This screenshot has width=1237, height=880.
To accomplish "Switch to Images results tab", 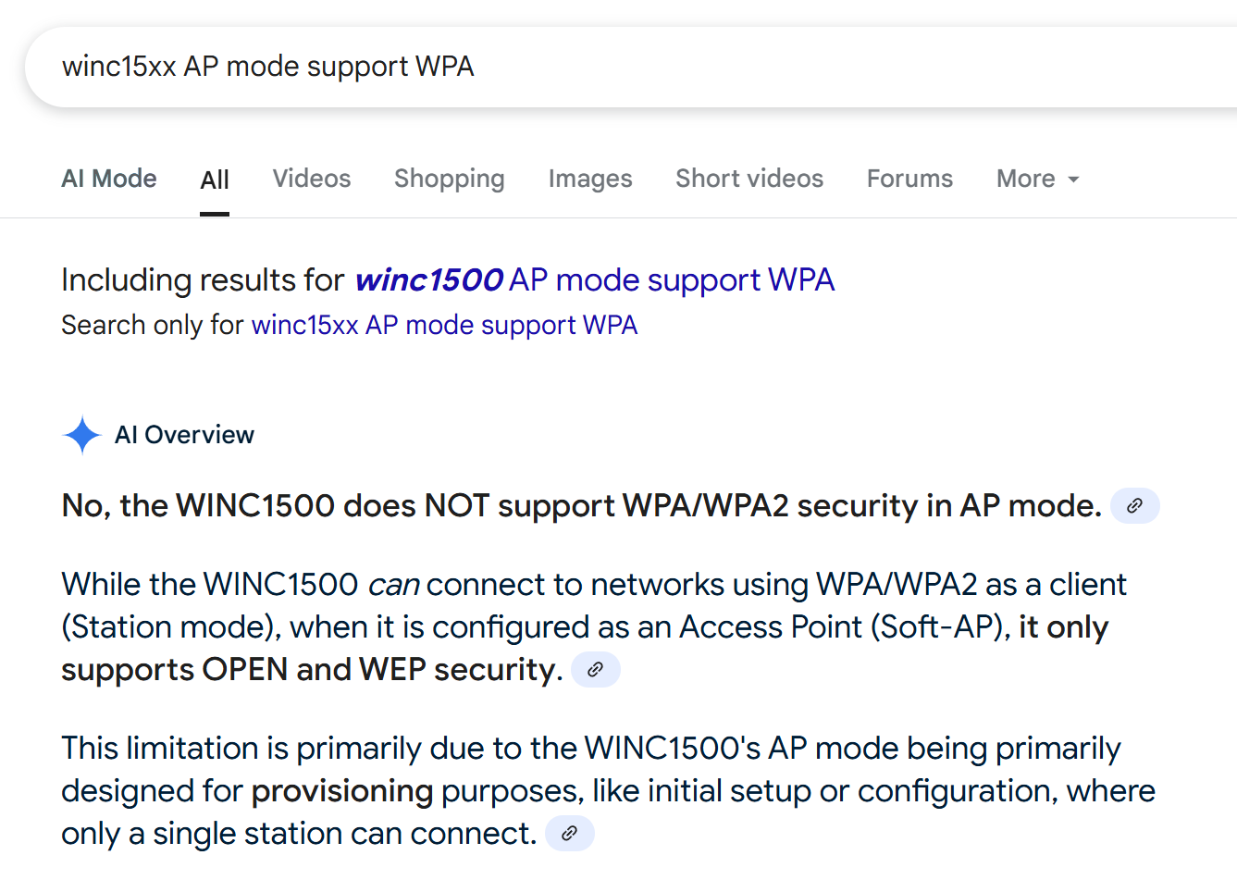I will coord(590,179).
